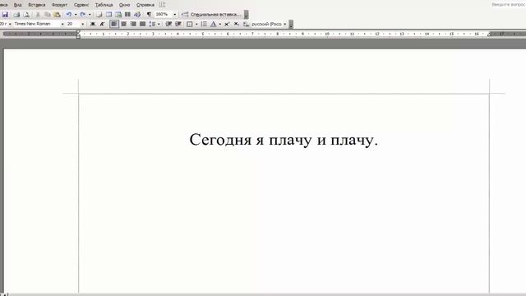Undo the last action
526x296 pixels.
tap(69, 15)
